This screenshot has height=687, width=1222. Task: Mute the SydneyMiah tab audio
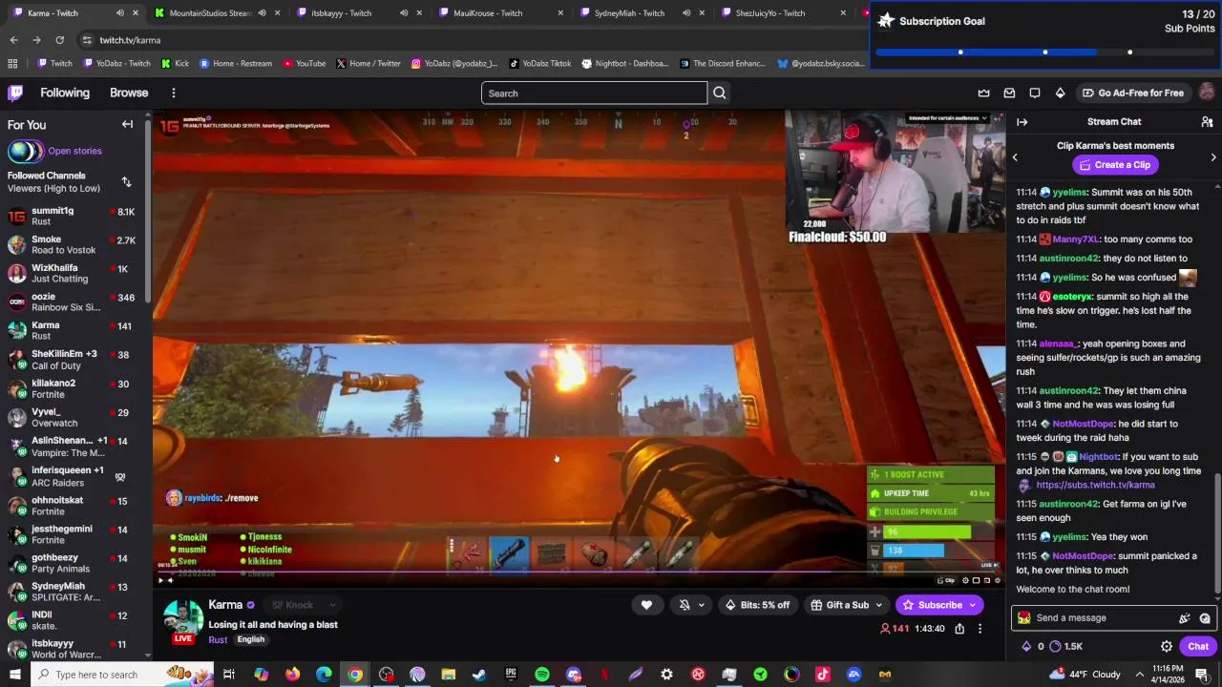tap(686, 13)
